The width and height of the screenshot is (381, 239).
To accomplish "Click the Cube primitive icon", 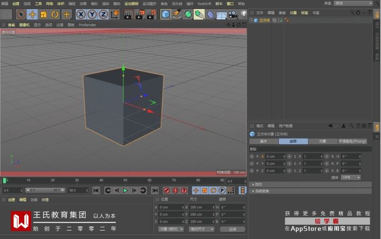I will point(166,14).
